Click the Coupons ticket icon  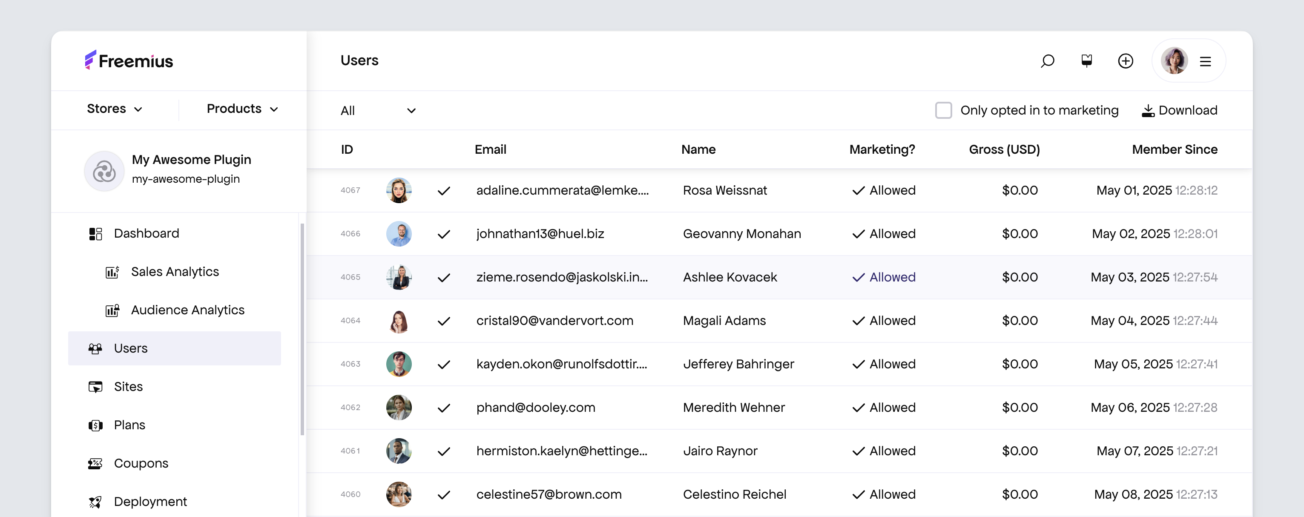click(95, 463)
